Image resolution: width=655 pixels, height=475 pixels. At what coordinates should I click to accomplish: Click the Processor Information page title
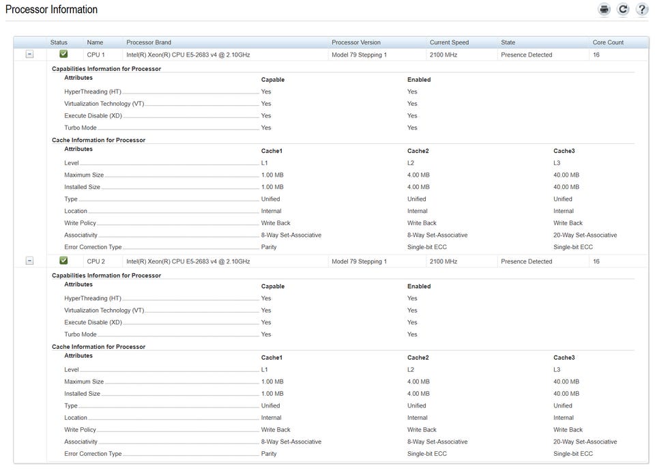[51, 10]
